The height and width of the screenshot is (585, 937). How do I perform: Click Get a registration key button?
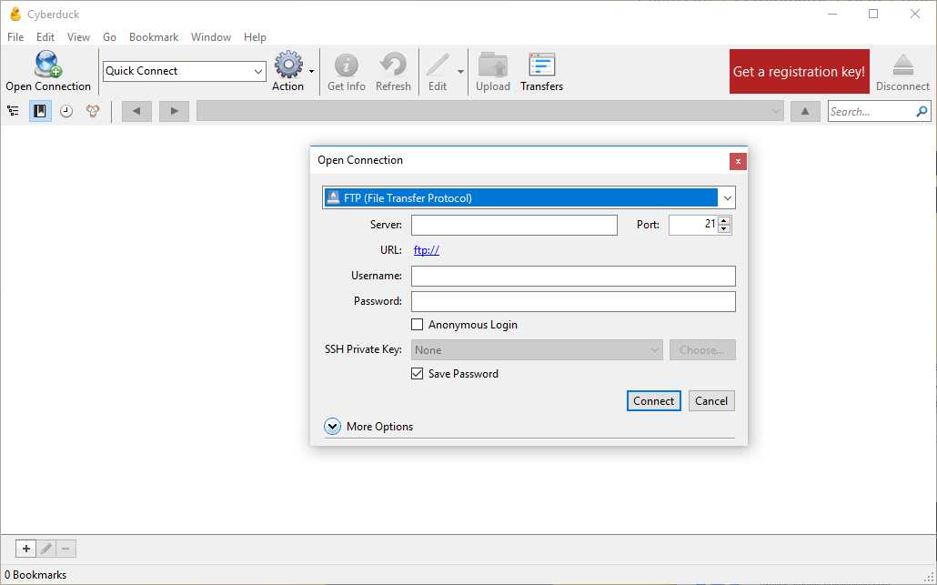click(799, 72)
